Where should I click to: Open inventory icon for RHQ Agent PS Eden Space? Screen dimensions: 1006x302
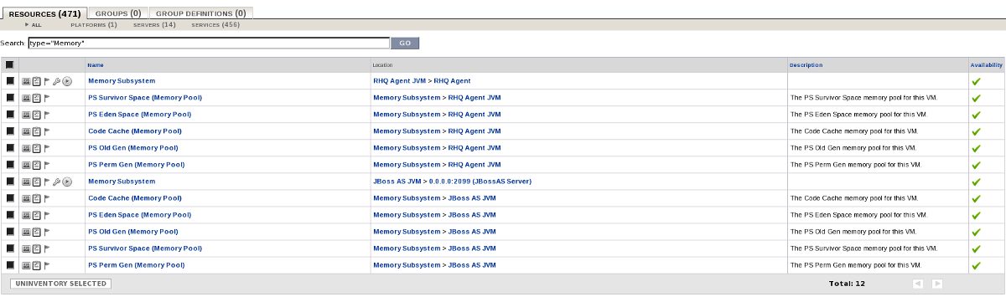coord(36,115)
